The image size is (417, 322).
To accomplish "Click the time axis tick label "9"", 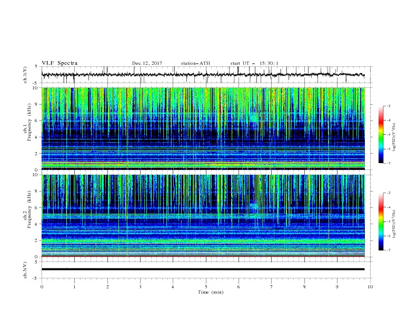I will [x=337, y=287].
